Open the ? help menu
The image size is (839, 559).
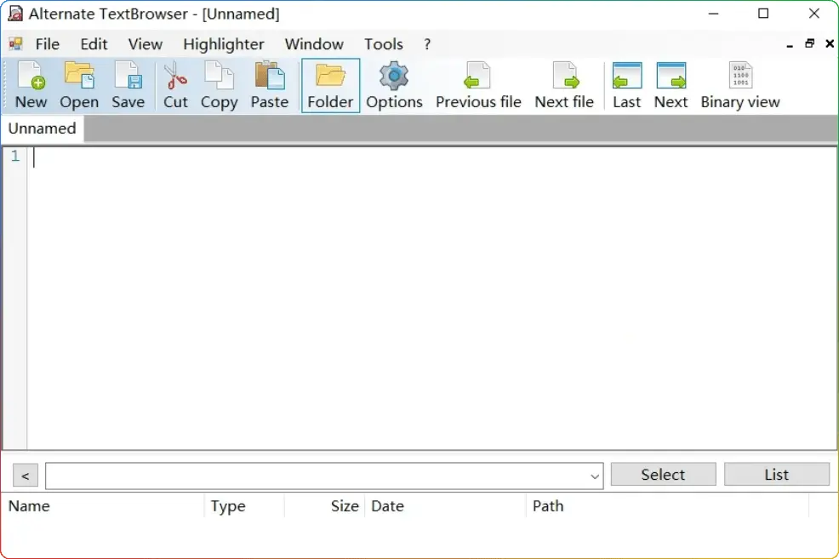(427, 44)
